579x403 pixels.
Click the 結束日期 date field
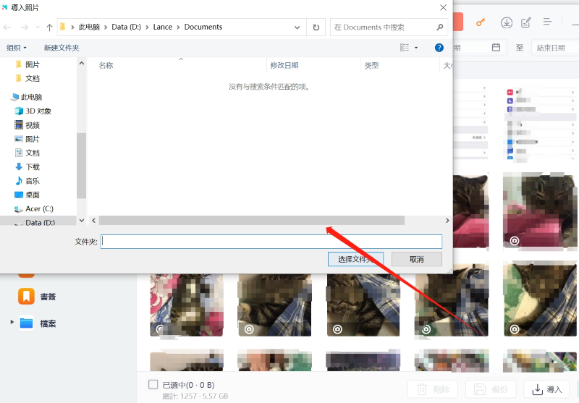coord(555,48)
